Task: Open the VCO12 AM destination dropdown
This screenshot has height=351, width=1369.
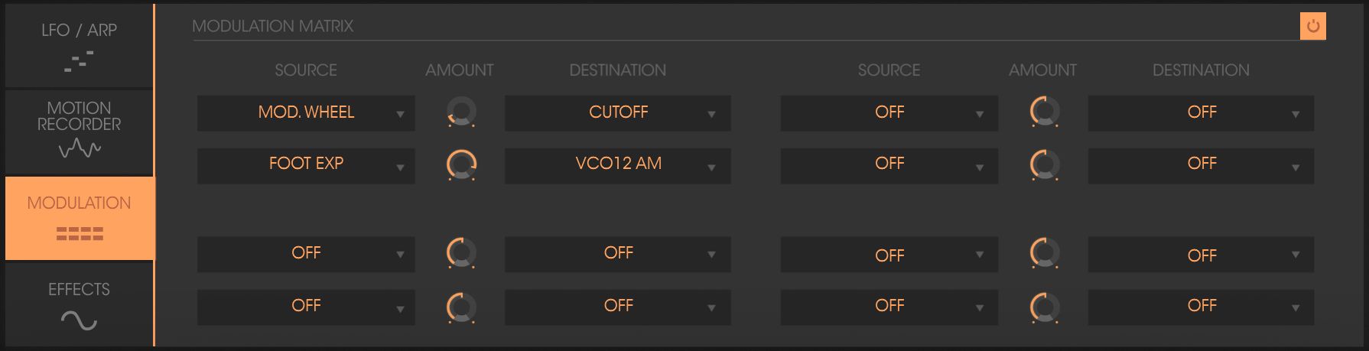Action: [617, 165]
